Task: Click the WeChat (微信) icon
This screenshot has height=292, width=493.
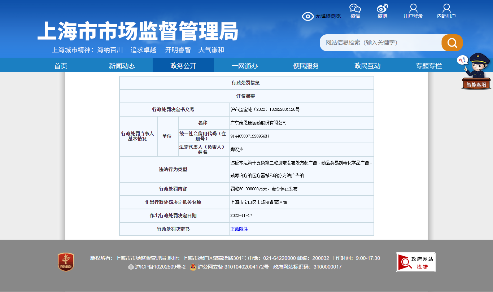Action: click(355, 9)
